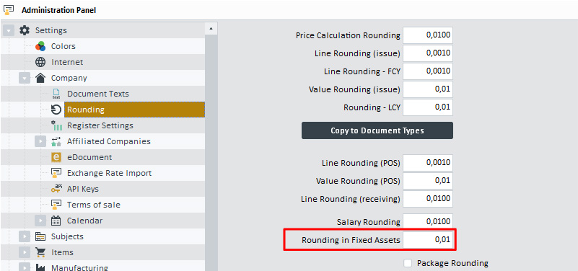The image size is (578, 271).
Task: Click the Calendar icon
Action: click(x=56, y=221)
